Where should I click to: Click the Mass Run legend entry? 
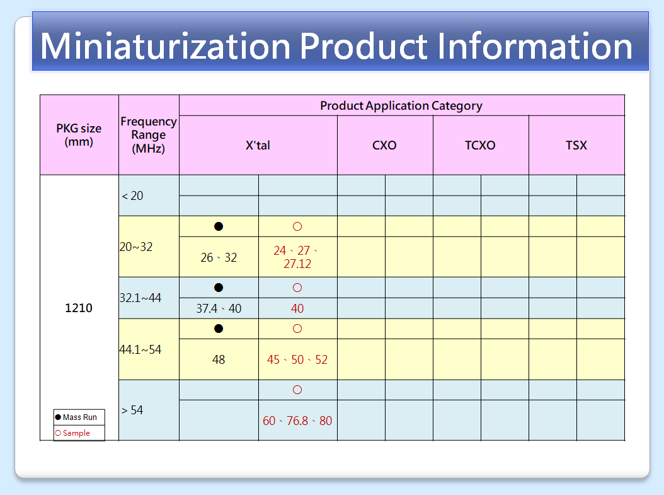79,417
